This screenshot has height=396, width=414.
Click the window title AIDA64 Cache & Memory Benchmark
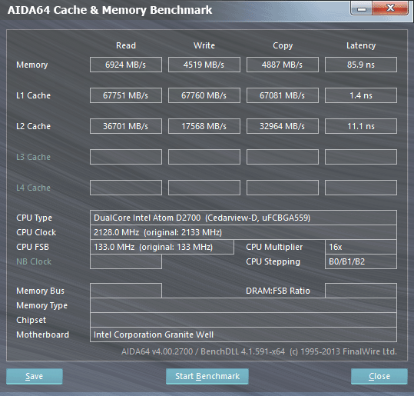[110, 10]
